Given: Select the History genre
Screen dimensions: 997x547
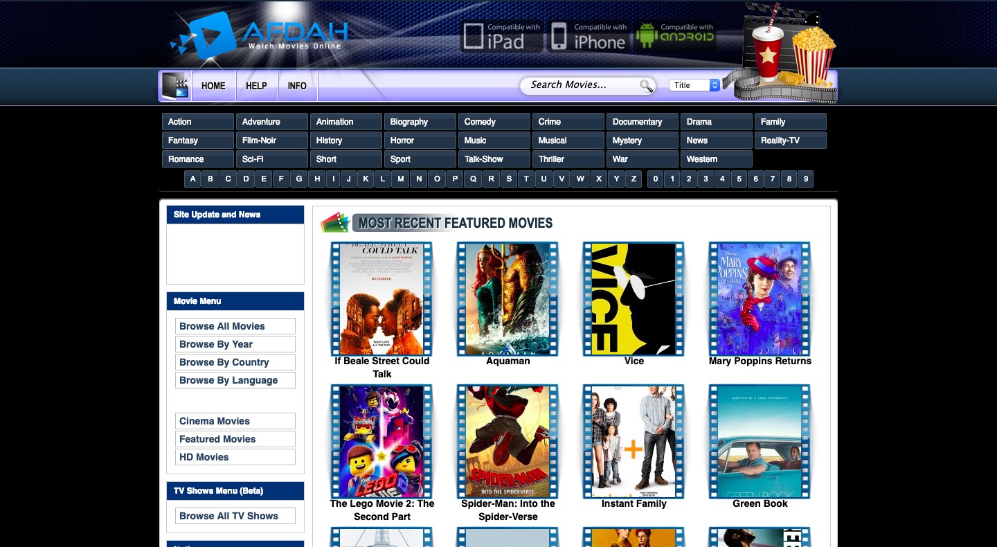Looking at the screenshot, I should pyautogui.click(x=346, y=141).
